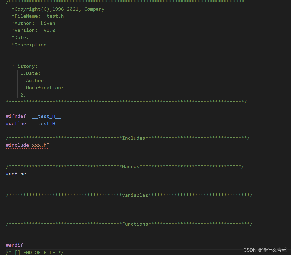Click the '#ifndef' directive keyword
Viewport: 291px width, 255px height.
click(x=16, y=116)
